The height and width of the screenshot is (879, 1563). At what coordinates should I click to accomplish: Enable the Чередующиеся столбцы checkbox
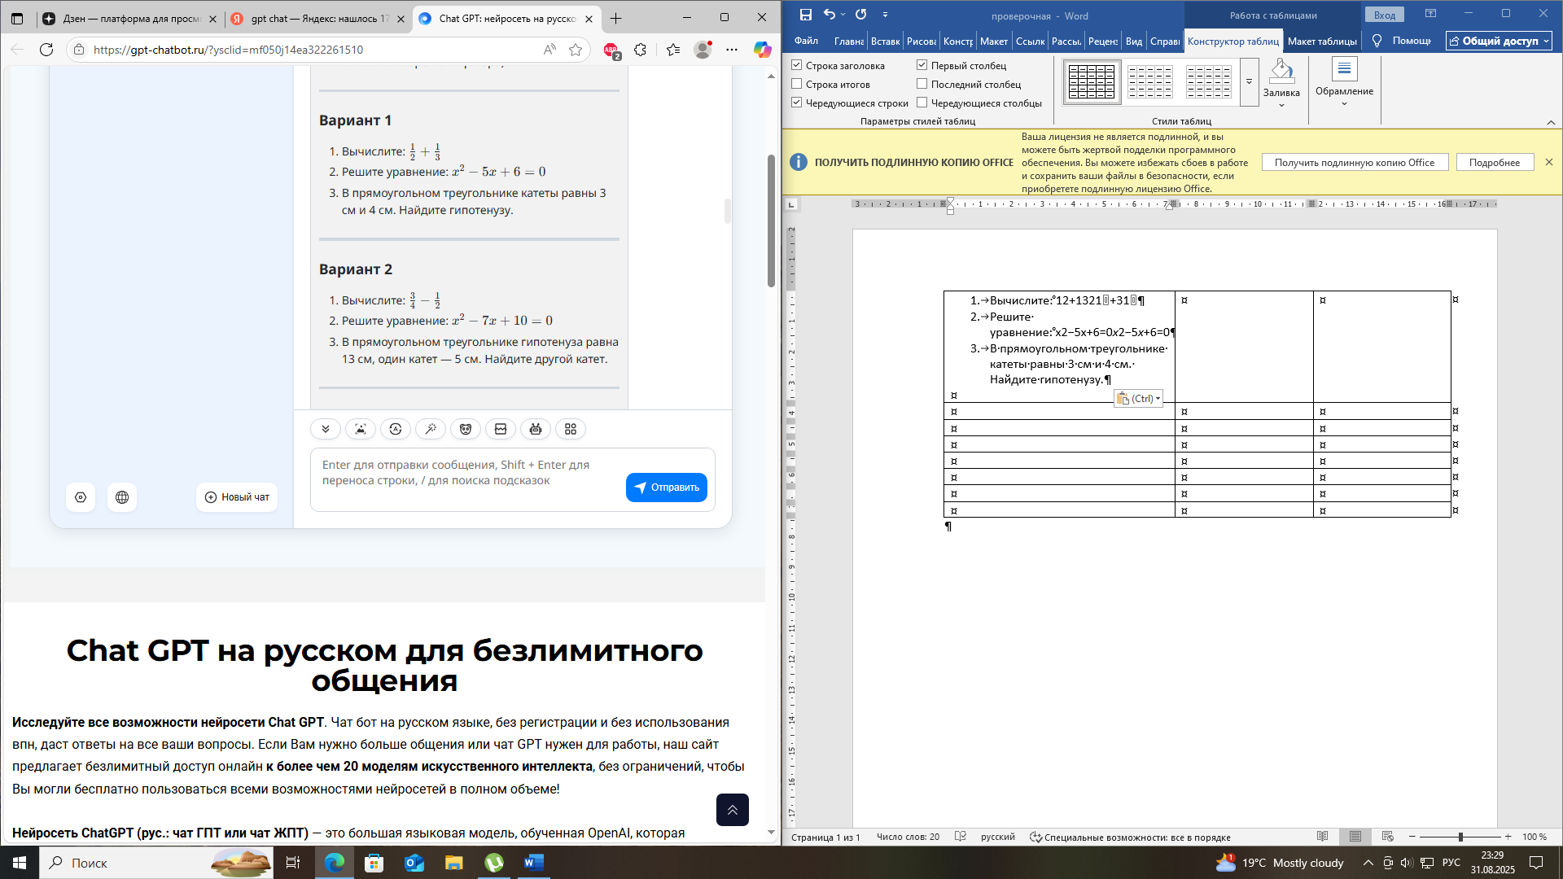pyautogui.click(x=922, y=103)
